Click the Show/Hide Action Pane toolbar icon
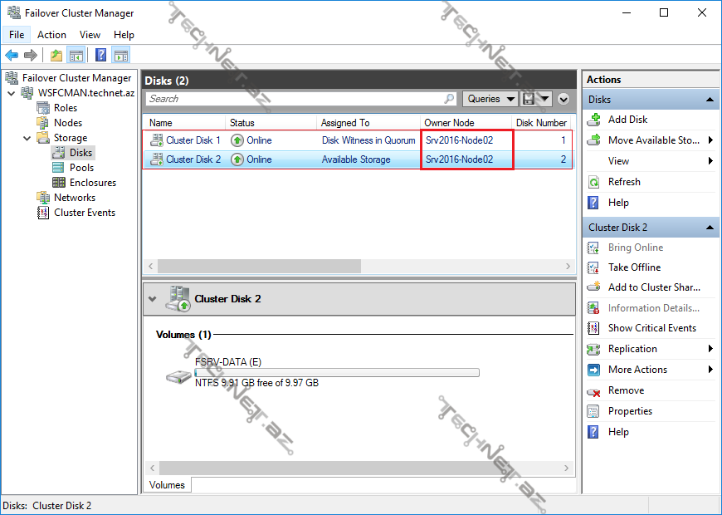This screenshot has width=722, height=515. coord(121,55)
